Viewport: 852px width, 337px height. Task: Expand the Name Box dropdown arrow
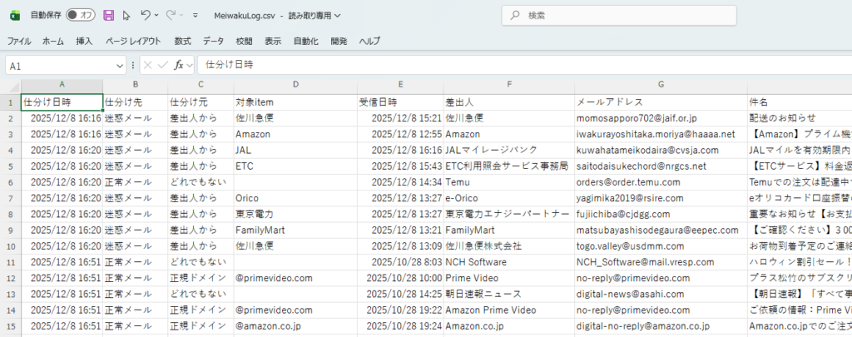pyautogui.click(x=121, y=65)
